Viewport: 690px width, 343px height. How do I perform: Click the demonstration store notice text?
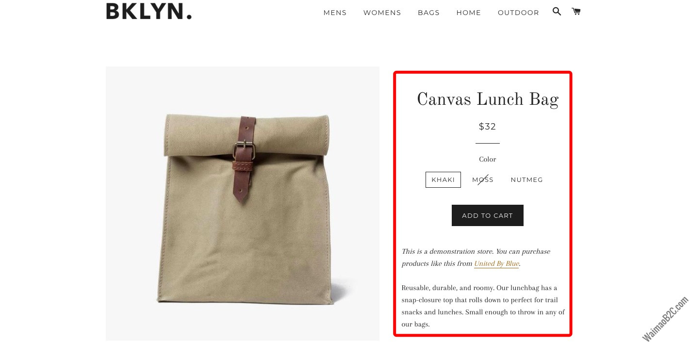click(476, 258)
